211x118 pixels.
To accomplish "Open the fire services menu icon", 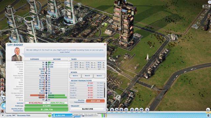I will pos(117,110).
